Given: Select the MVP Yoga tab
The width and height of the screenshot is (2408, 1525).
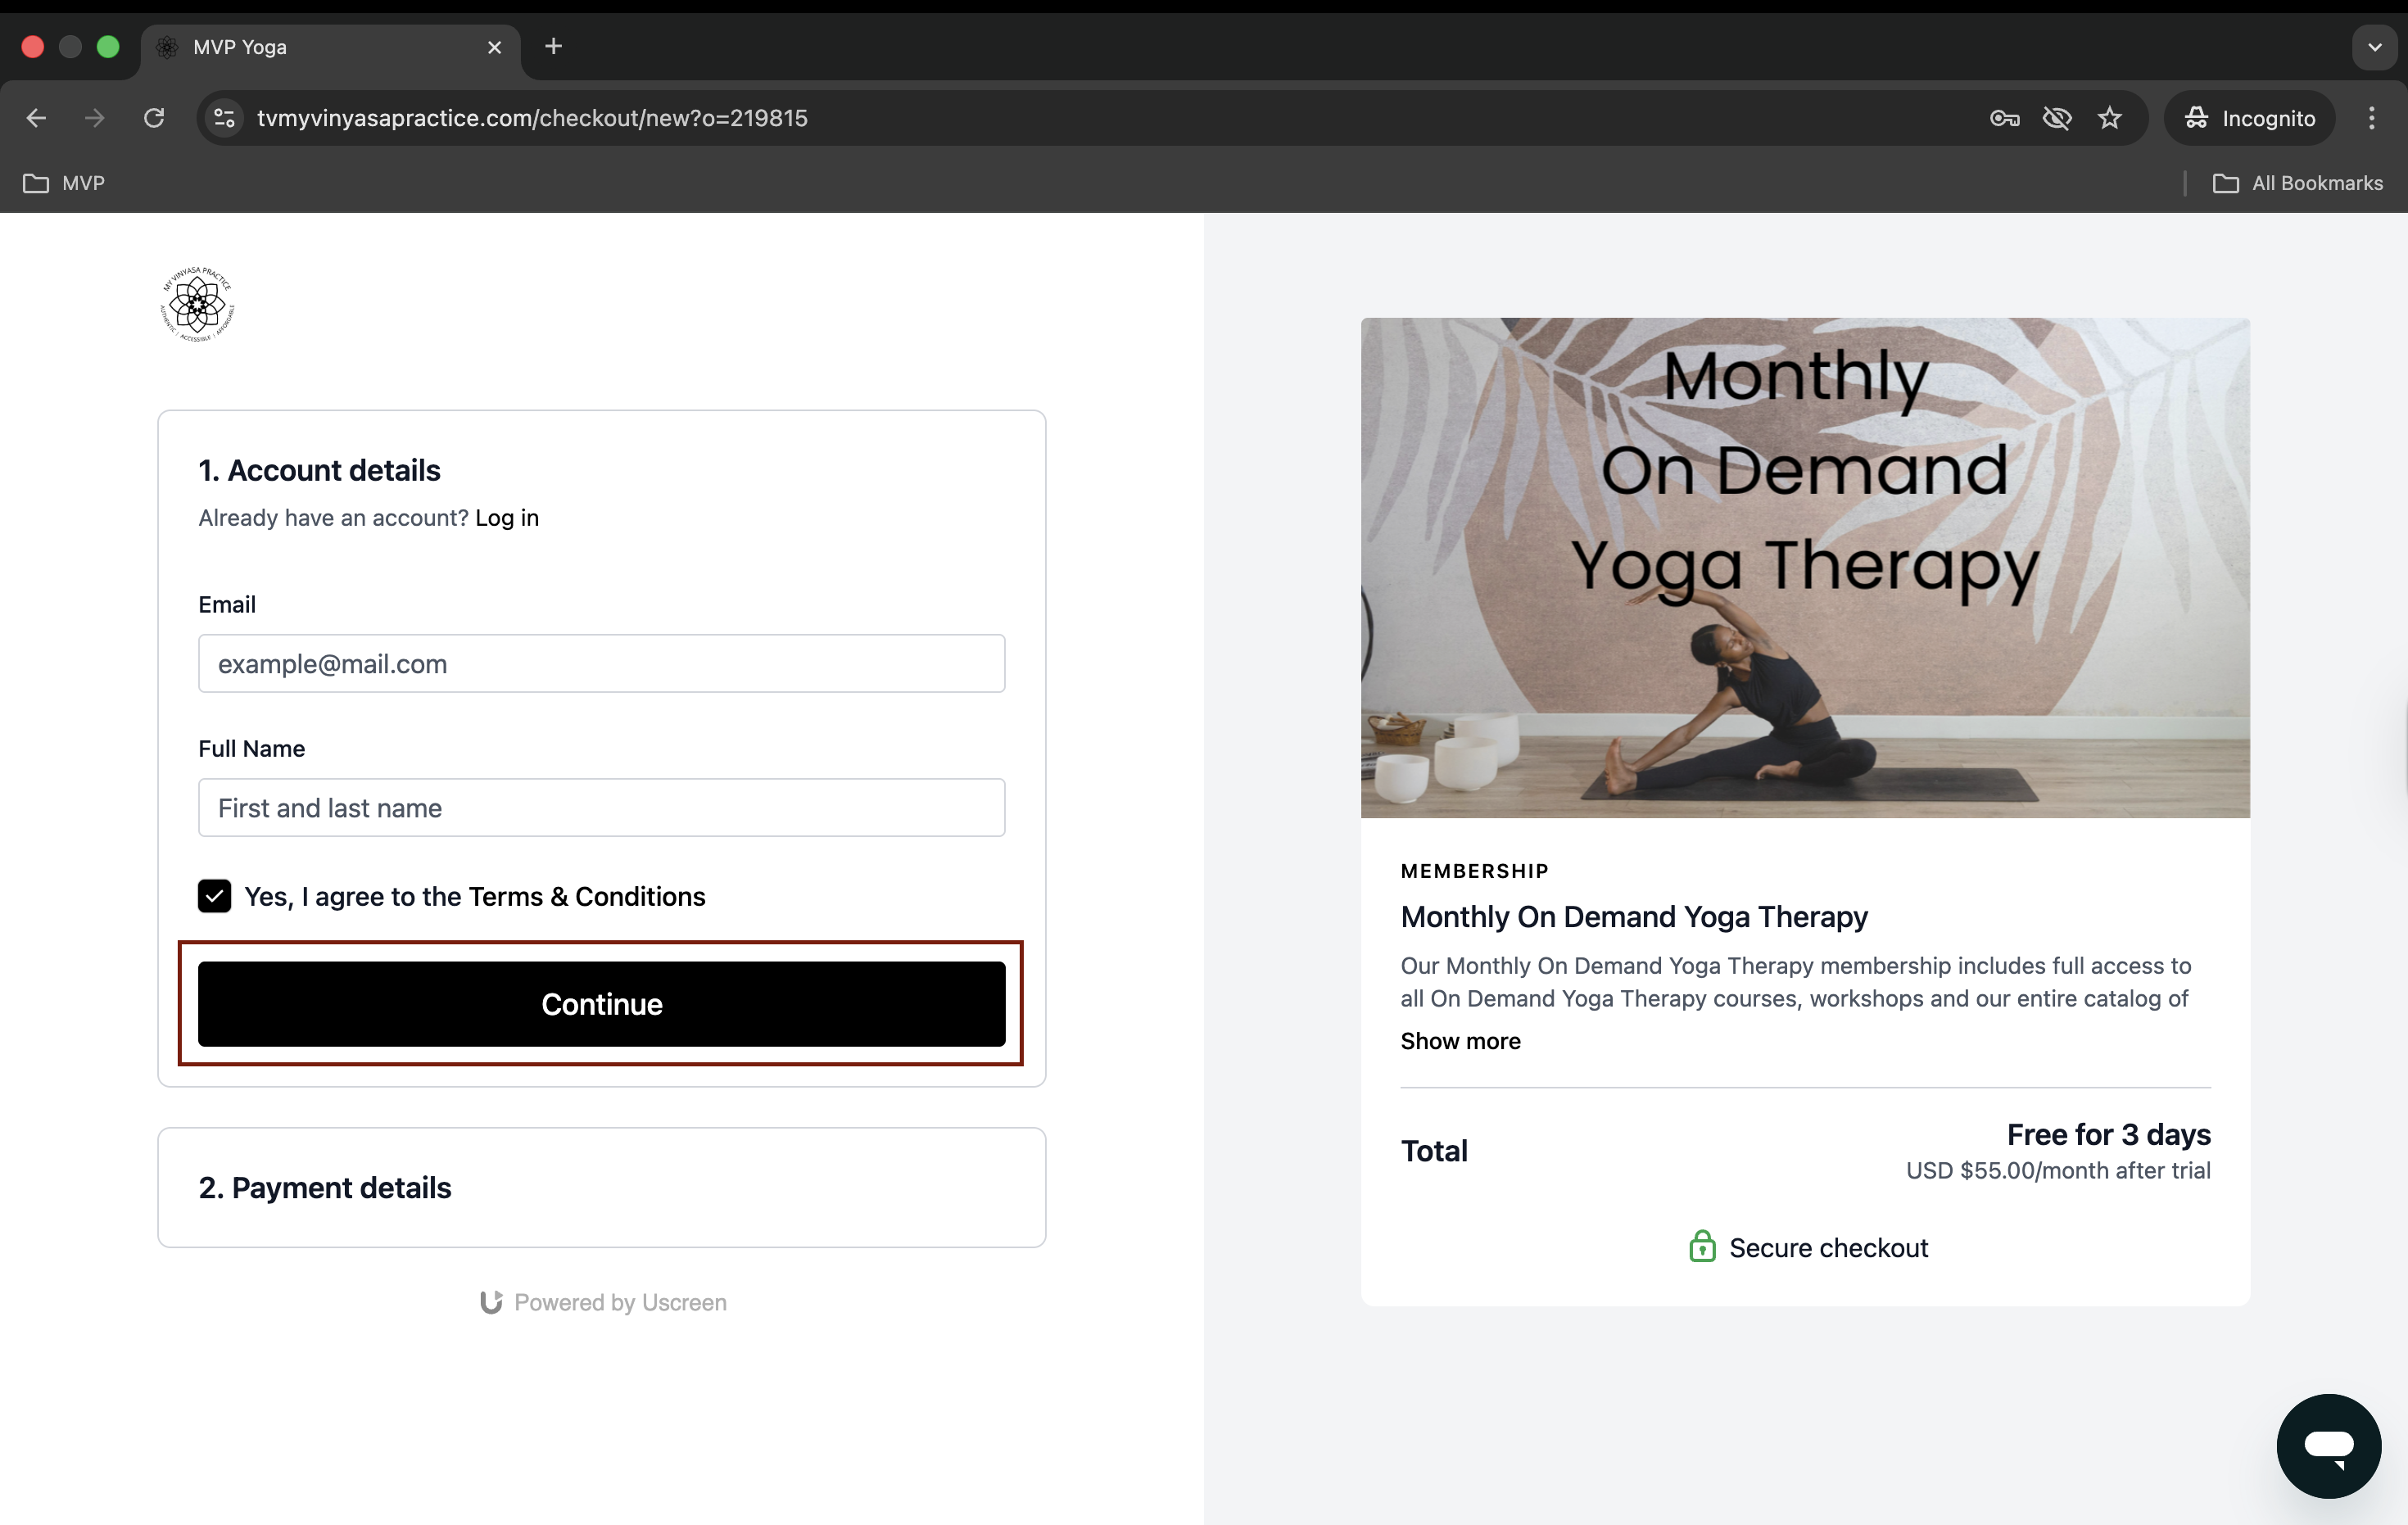Looking at the screenshot, I should coord(331,47).
